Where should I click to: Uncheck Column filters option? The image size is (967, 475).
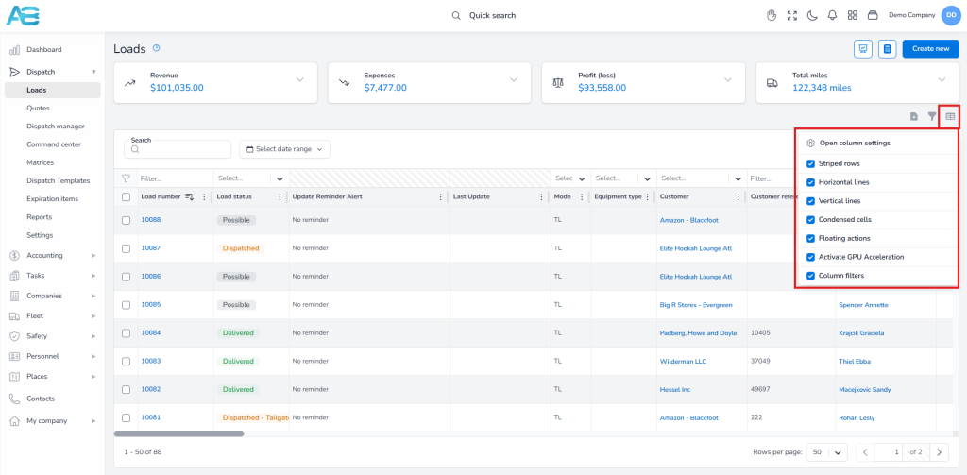click(810, 275)
